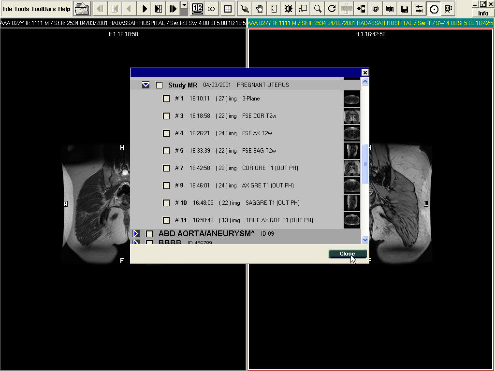
Task: Select the Study MR checkbox
Action: 159,85
